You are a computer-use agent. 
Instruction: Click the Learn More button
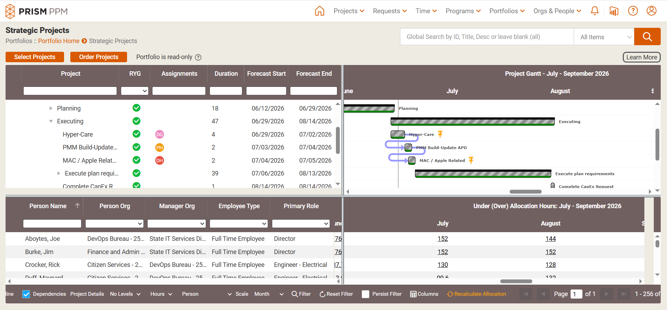point(642,57)
